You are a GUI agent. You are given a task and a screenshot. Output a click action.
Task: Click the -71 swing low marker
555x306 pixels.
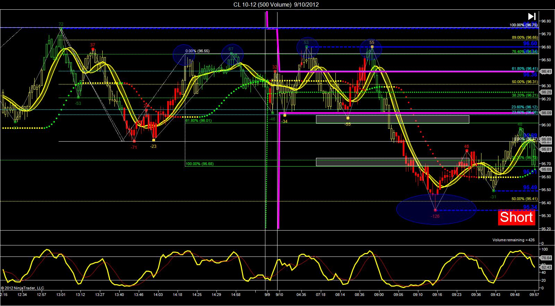tap(134, 147)
